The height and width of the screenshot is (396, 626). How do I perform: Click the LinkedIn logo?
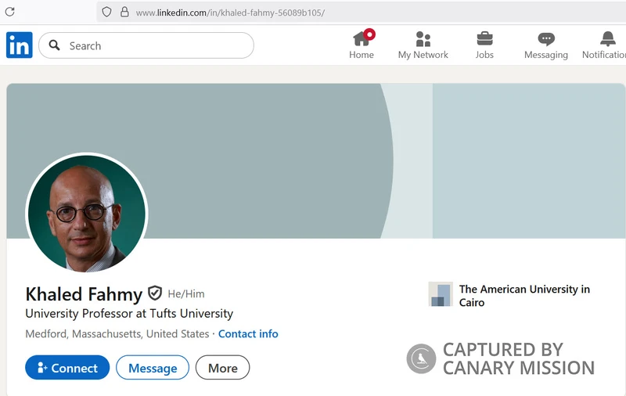click(20, 45)
